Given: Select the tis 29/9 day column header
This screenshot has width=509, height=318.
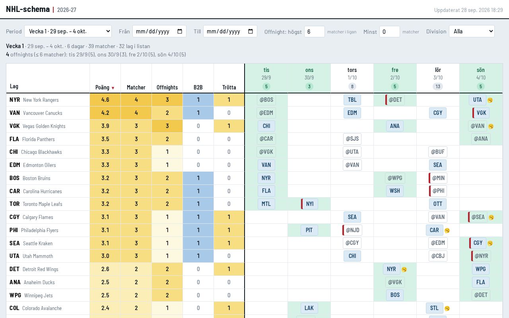Looking at the screenshot, I should tap(266, 78).
